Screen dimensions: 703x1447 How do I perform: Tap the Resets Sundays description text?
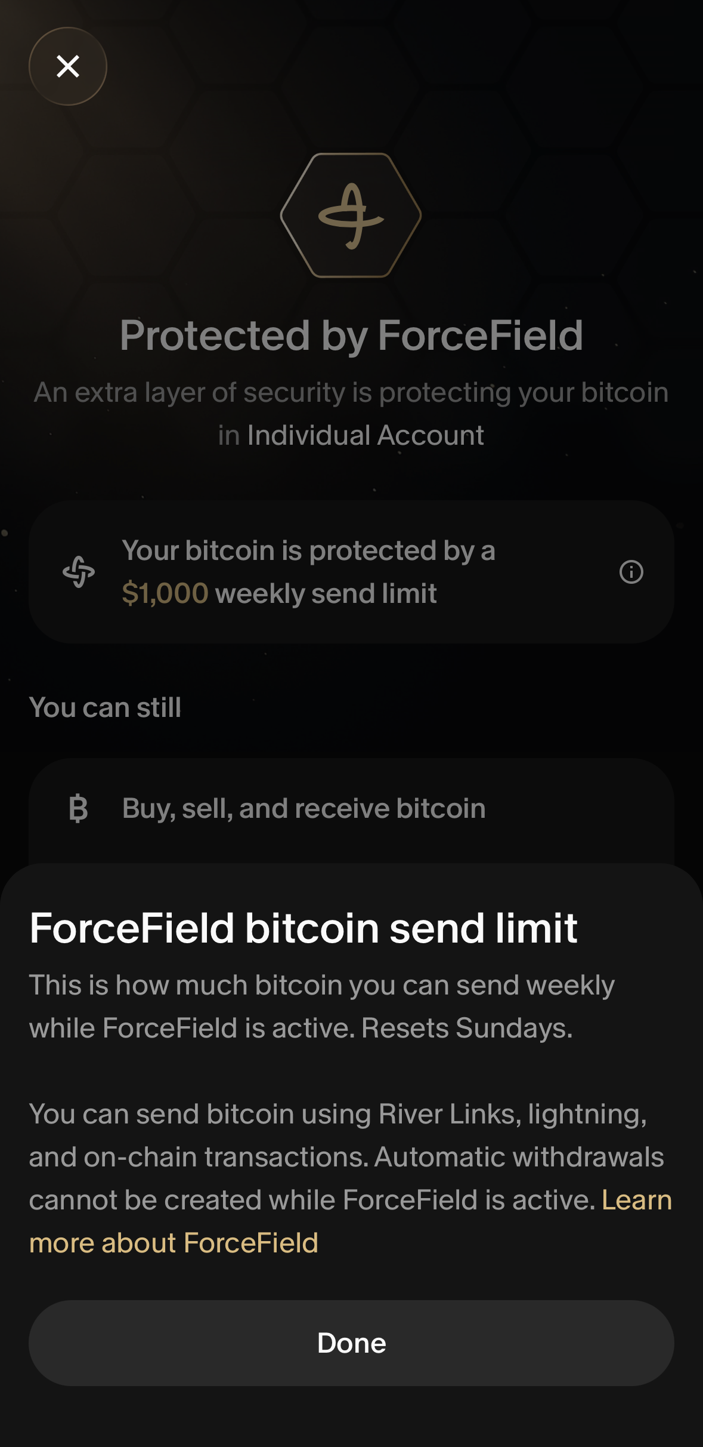pyautogui.click(x=322, y=1006)
